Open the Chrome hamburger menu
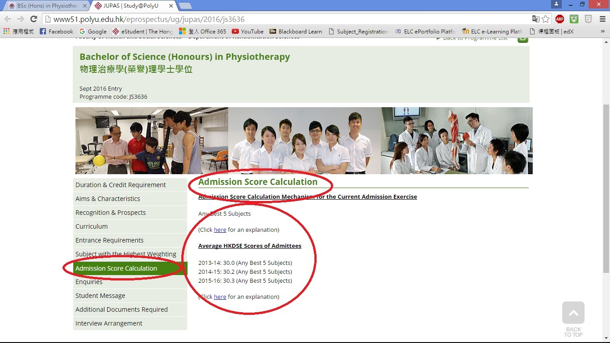The image size is (610, 343). pyautogui.click(x=602, y=19)
